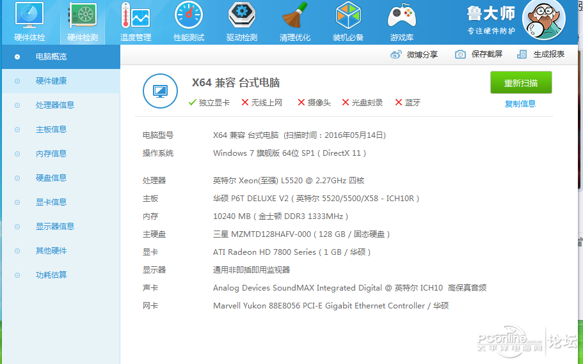Click the 10240 MB memory text

tap(280, 216)
